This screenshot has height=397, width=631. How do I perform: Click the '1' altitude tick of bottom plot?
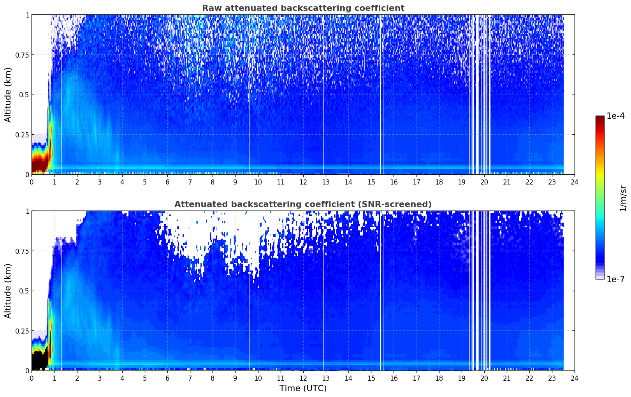27,211
